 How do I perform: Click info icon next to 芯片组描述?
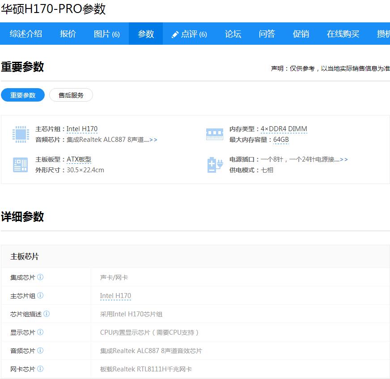coord(47,314)
